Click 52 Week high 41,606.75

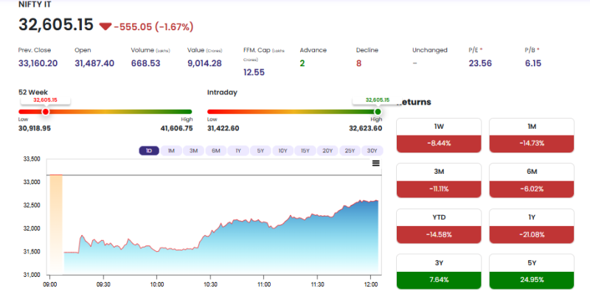pyautogui.click(x=176, y=128)
